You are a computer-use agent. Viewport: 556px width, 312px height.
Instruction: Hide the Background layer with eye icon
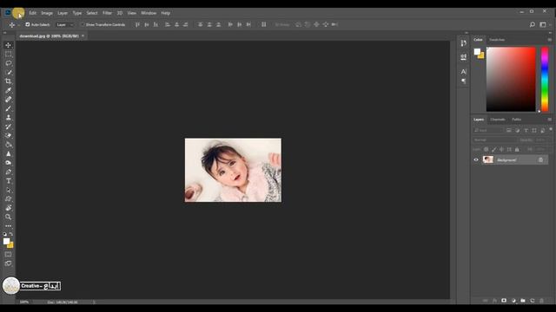point(476,159)
